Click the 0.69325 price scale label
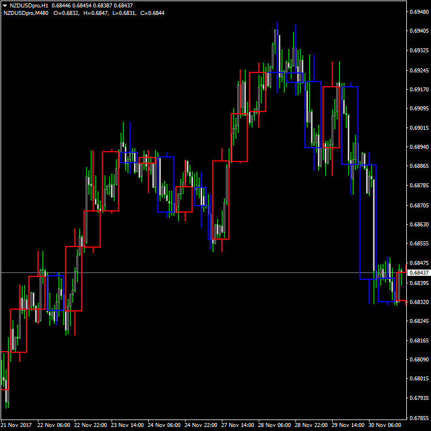 [419, 51]
